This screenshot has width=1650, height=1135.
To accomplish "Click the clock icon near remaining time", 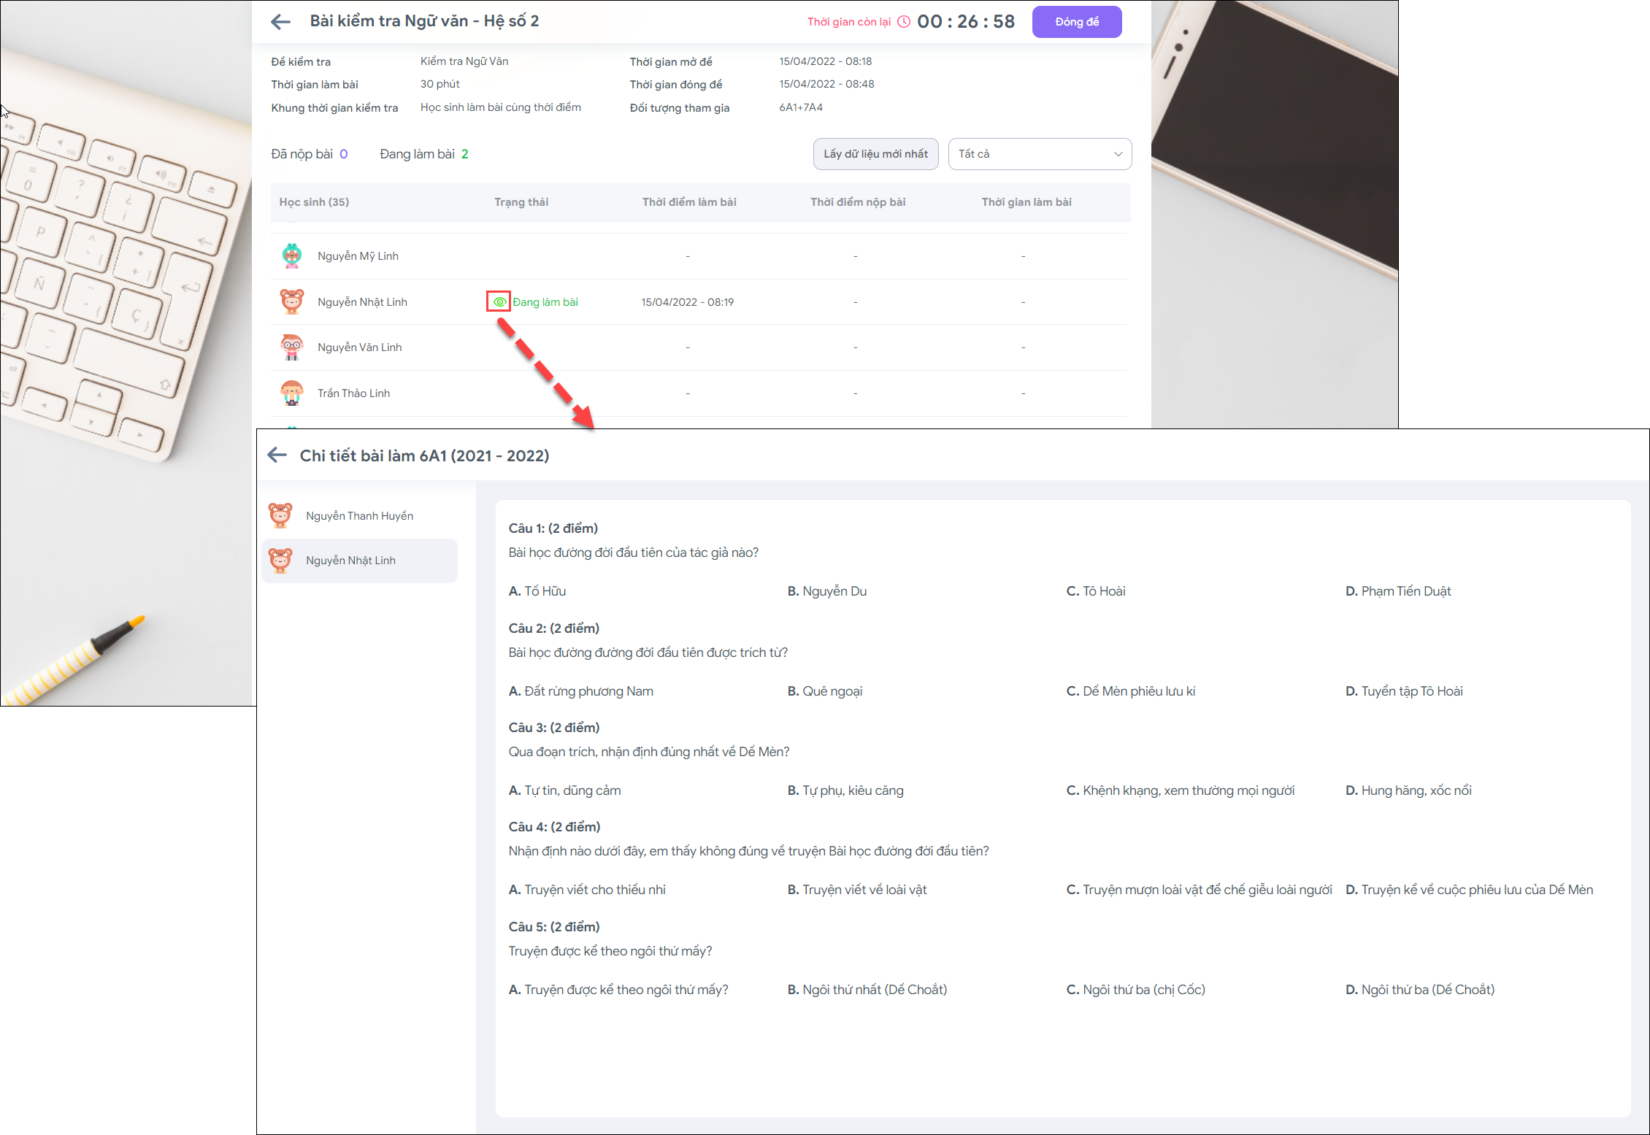I will pyautogui.click(x=904, y=22).
